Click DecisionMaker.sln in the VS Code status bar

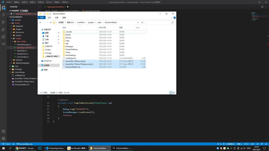[25, 144]
